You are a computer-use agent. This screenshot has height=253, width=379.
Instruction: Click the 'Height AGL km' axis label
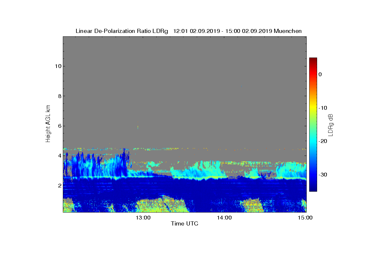pos(48,124)
